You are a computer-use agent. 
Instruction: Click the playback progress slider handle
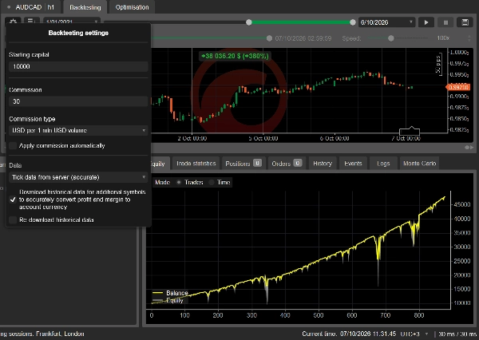269,38
